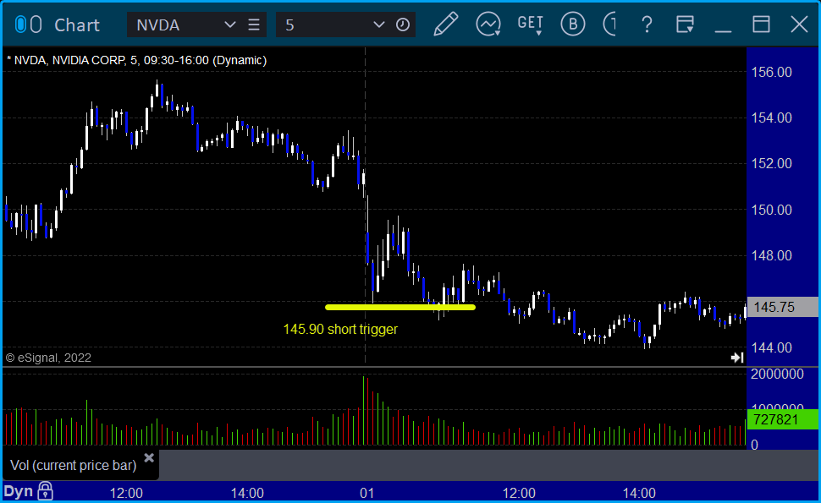Screen dimensions: 821x503
Task: Click the 154.00 price axis label
Action: point(771,118)
